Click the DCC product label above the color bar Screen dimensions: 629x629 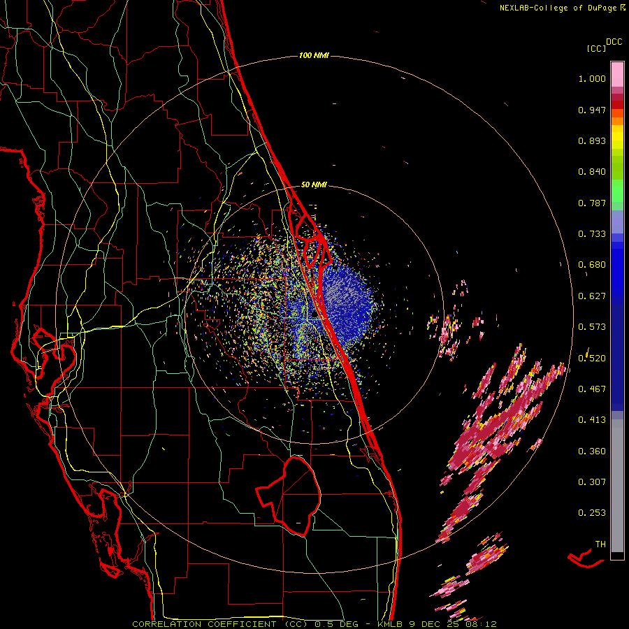tap(614, 42)
